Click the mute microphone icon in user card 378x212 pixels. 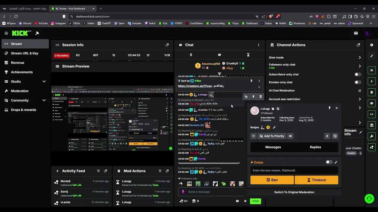[327, 136]
